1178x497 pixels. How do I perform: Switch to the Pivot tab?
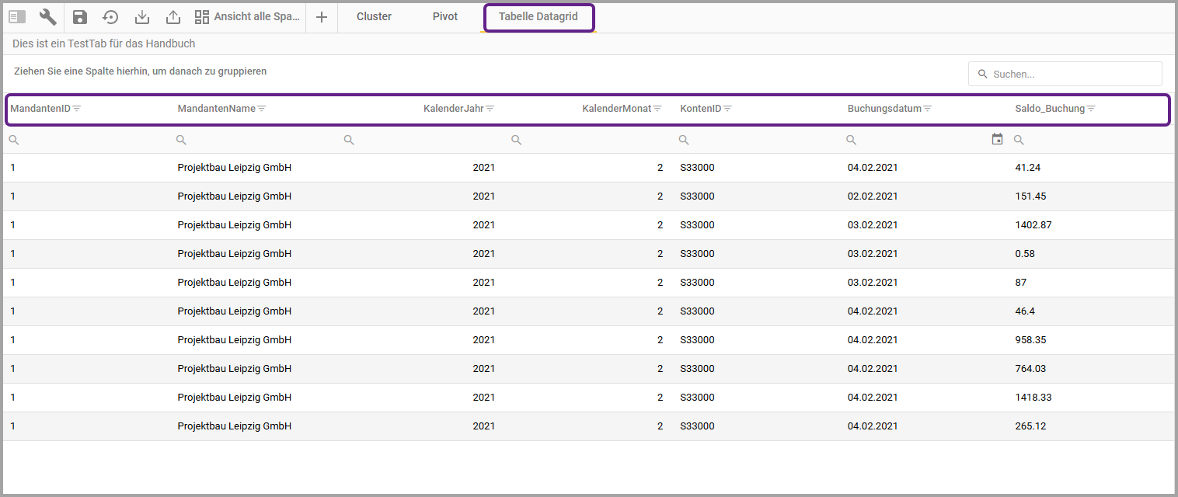[445, 16]
